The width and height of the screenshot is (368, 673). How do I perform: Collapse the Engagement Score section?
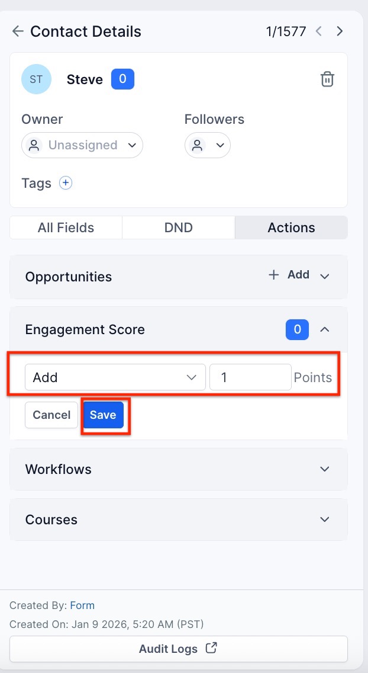point(324,330)
